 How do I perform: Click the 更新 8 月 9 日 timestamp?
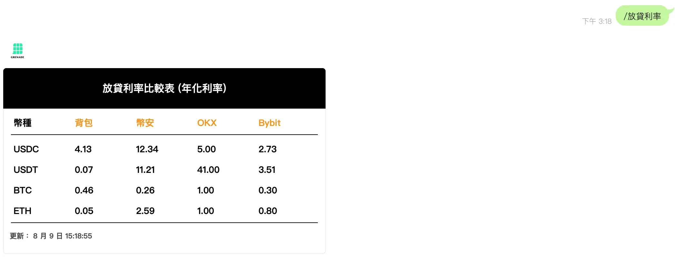pos(51,236)
